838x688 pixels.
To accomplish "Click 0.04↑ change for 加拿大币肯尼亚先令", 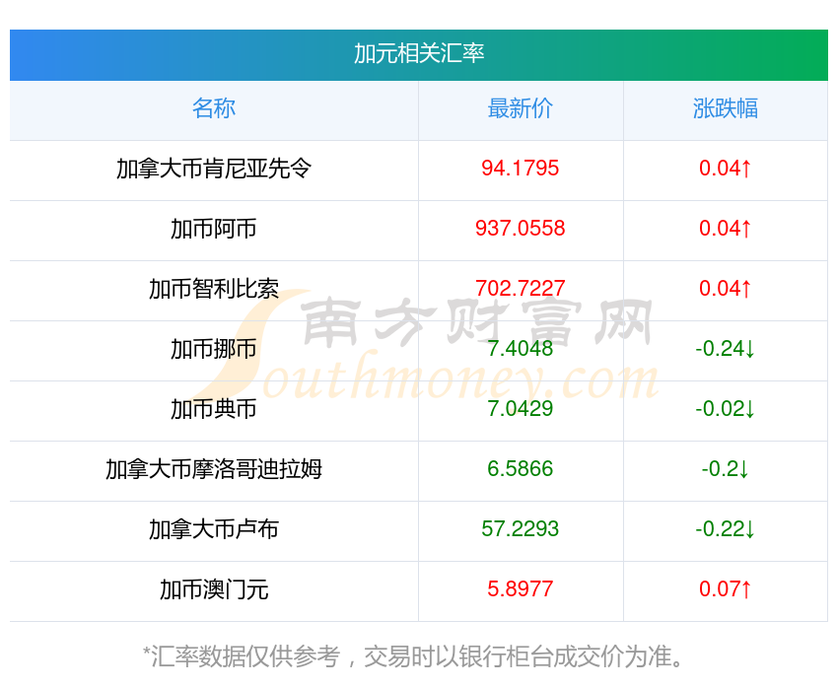I will (x=726, y=169).
